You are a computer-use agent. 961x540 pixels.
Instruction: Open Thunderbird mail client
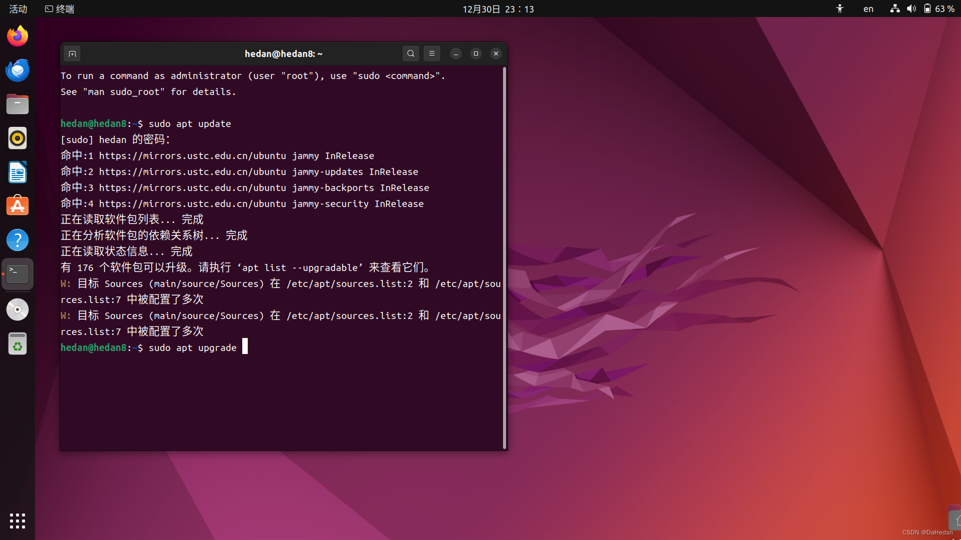tap(18, 70)
